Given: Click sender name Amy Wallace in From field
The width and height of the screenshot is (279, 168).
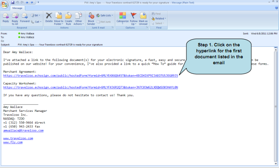Looking at the screenshot, I should pyautogui.click(x=27, y=34).
